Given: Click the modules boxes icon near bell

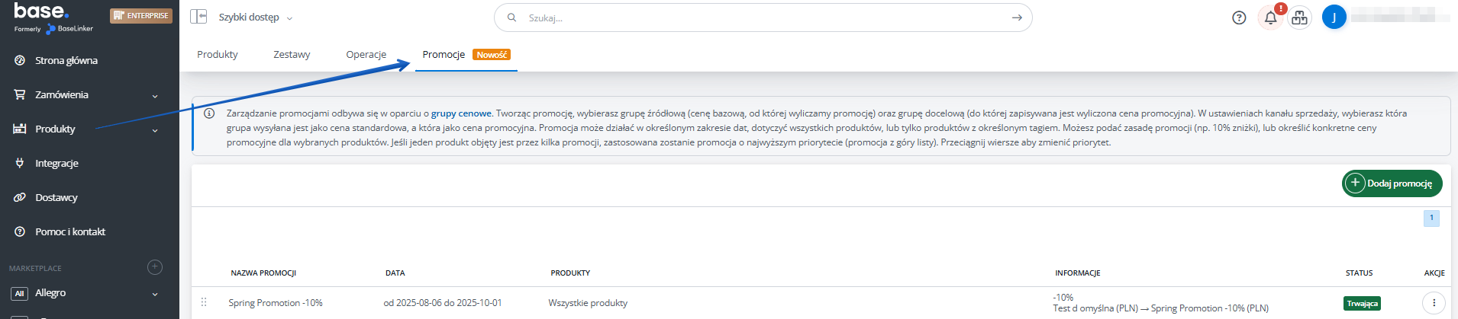Looking at the screenshot, I should (1299, 18).
